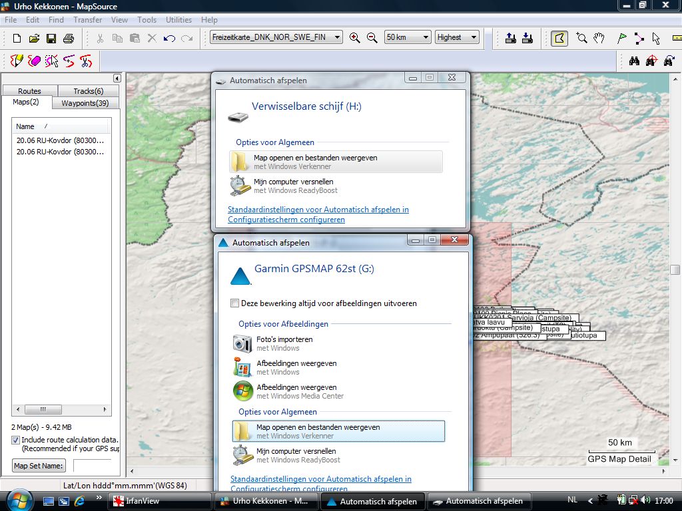The image size is (682, 511).
Task: Select the Waypoint flag tool
Action: click(622, 38)
